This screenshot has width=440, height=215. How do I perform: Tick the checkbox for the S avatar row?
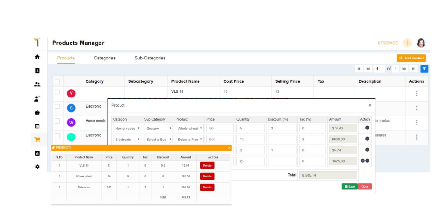click(x=57, y=107)
